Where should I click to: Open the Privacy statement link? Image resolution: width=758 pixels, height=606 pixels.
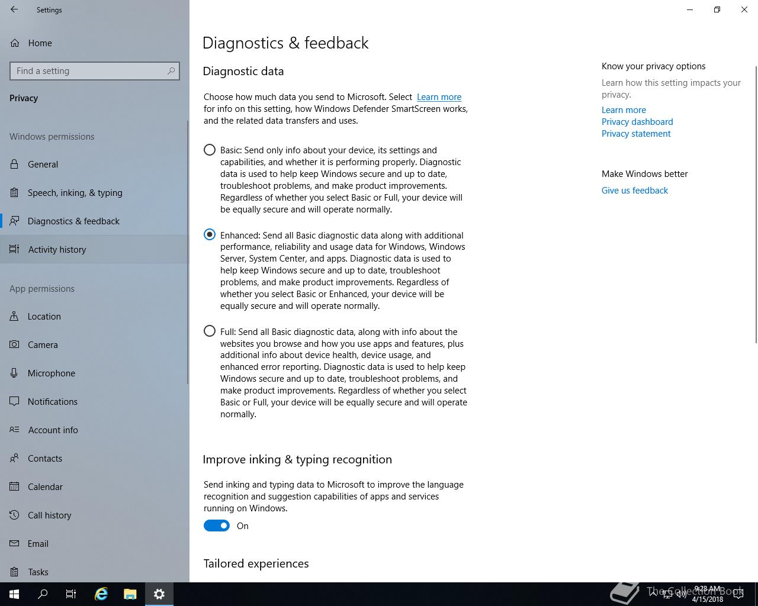pyautogui.click(x=636, y=134)
